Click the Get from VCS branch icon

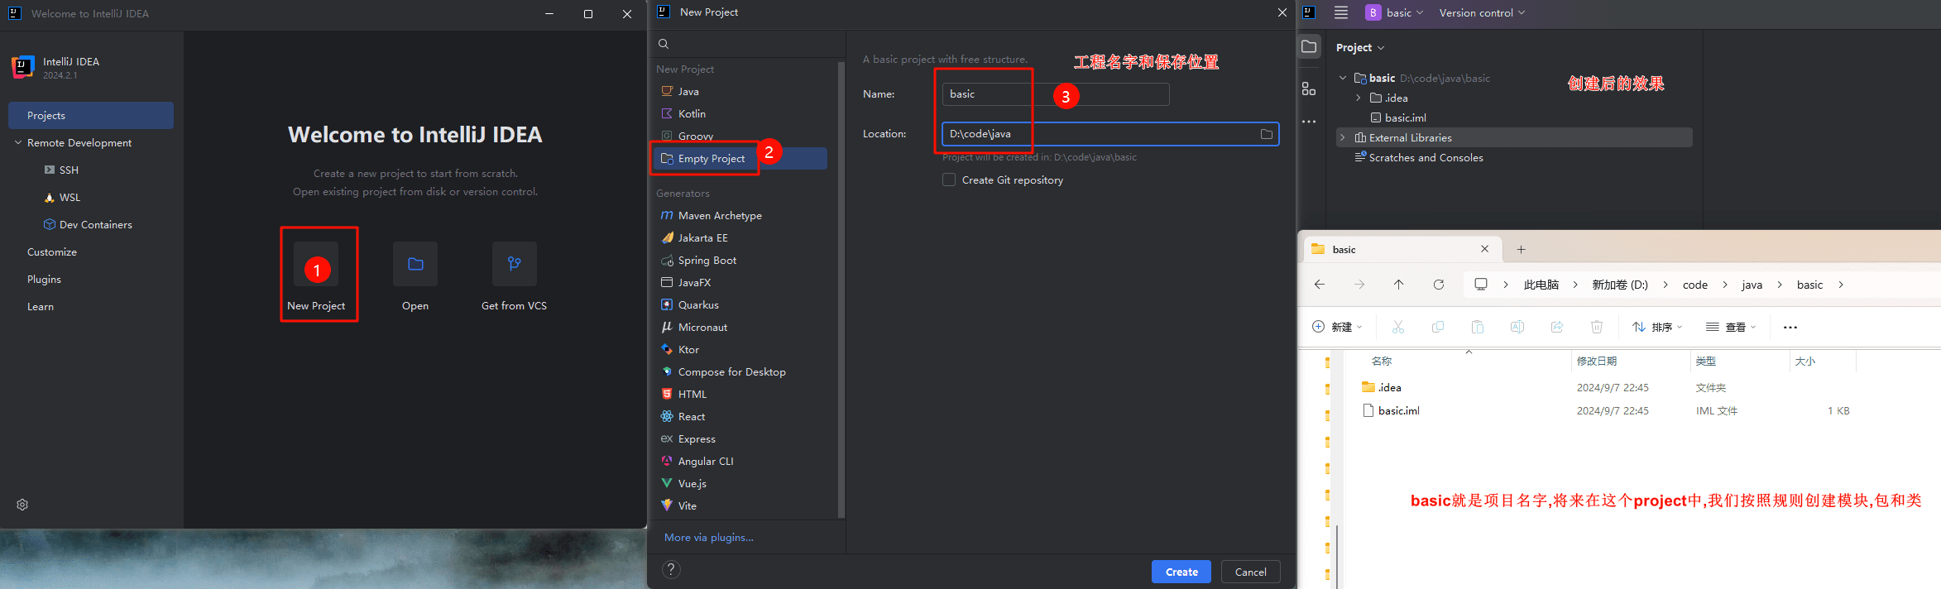(515, 264)
